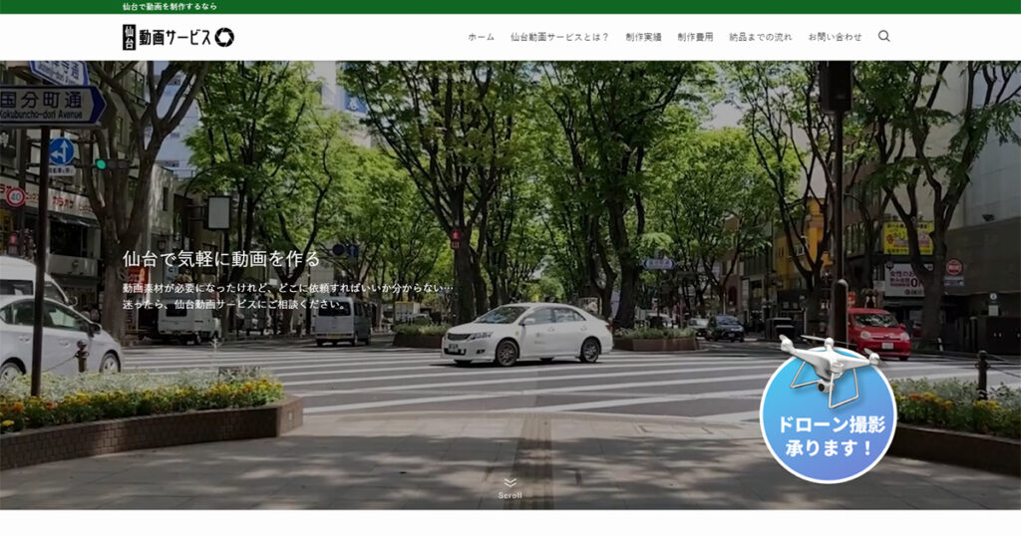Screen dimensions: 1021x536
Task: Click the 仙台で気軽に動画を作る headline
Action: [221, 259]
